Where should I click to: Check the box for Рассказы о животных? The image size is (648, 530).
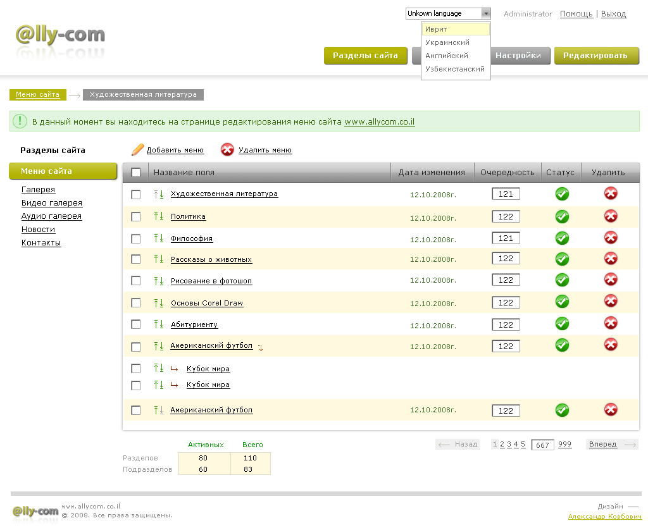point(136,259)
